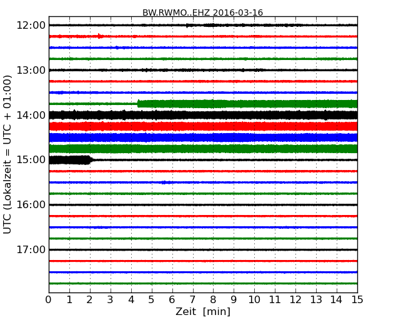The image size is (406, 325).
Task: Click x-axis tick label 10
Action: tap(254, 300)
